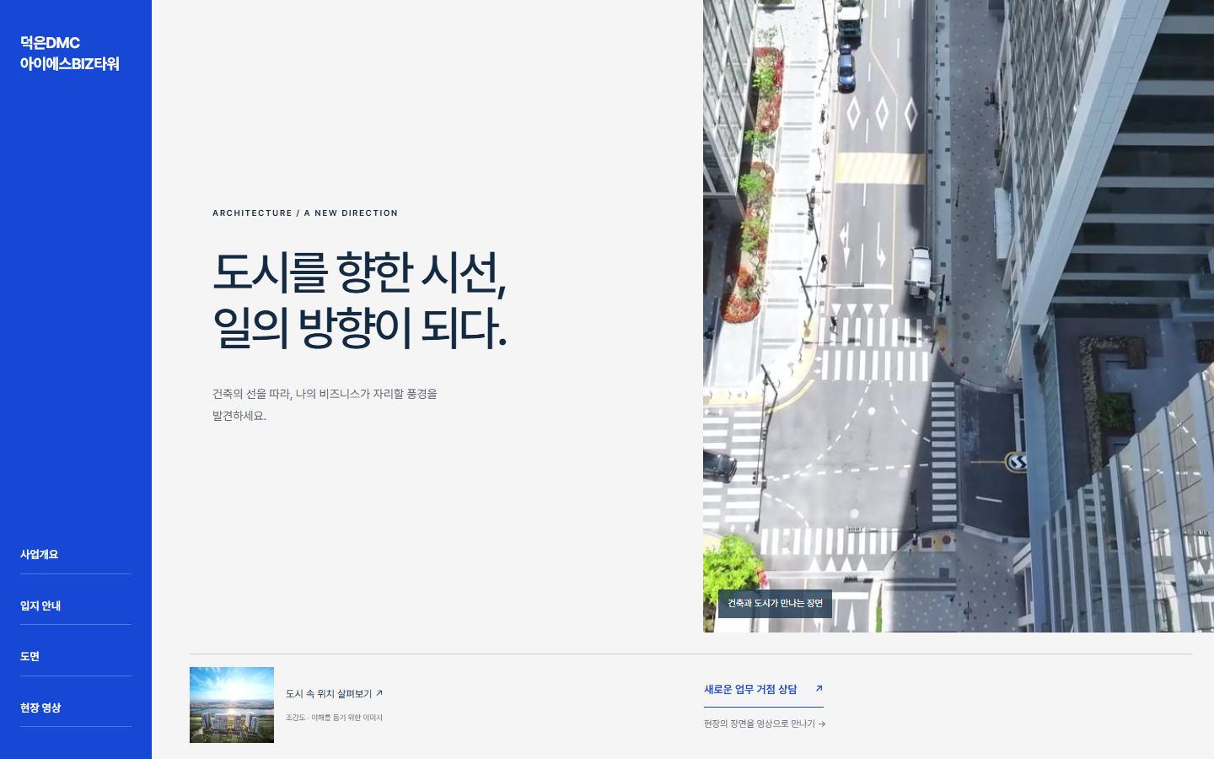
Task: Click the headline 도시를 향한 시선, 일의 방향이 되다.
Action: click(x=360, y=299)
